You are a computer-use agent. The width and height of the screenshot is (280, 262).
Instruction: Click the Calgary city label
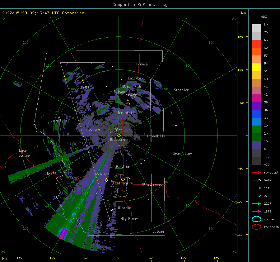121,183
